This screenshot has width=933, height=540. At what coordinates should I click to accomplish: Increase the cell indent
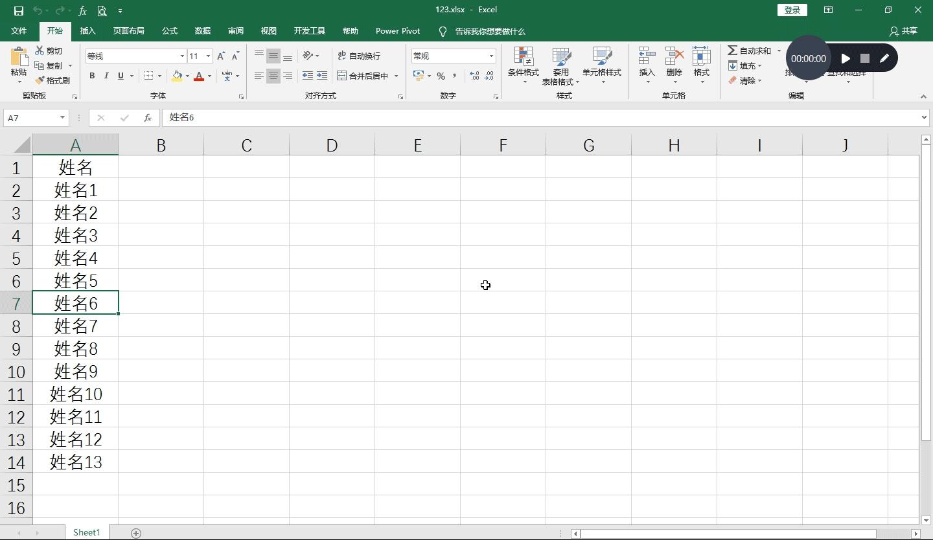pyautogui.click(x=322, y=76)
